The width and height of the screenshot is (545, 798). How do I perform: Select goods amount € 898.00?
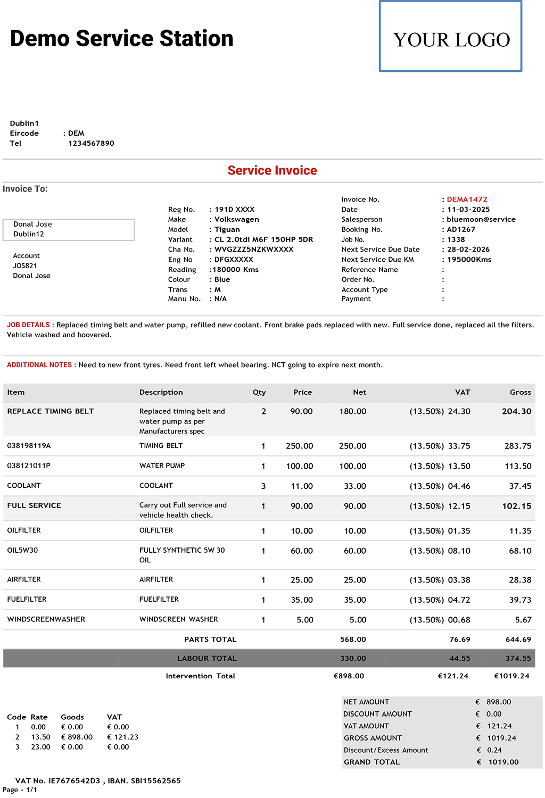(77, 737)
